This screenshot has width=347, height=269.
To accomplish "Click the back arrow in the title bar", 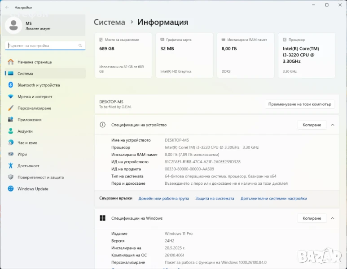I will (x=7, y=7).
